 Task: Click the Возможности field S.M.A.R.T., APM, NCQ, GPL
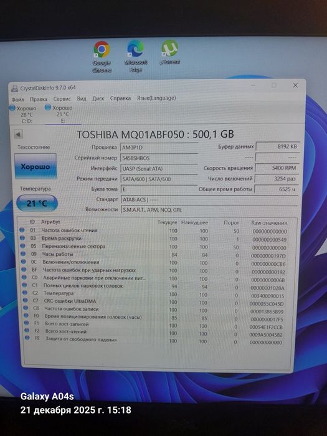[210, 210]
